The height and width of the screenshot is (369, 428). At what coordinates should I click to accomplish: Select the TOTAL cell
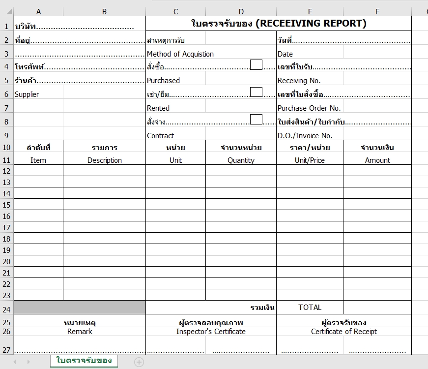[x=310, y=307]
